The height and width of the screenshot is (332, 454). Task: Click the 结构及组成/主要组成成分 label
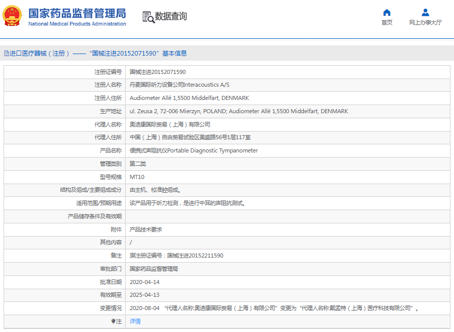tap(91, 190)
